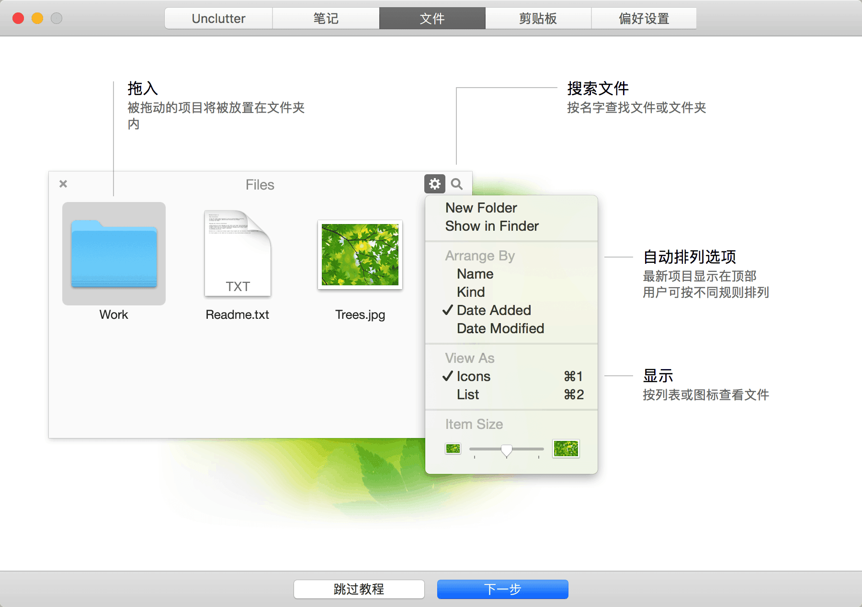Click the small item size icon
This screenshot has width=862, height=607.
tap(453, 449)
